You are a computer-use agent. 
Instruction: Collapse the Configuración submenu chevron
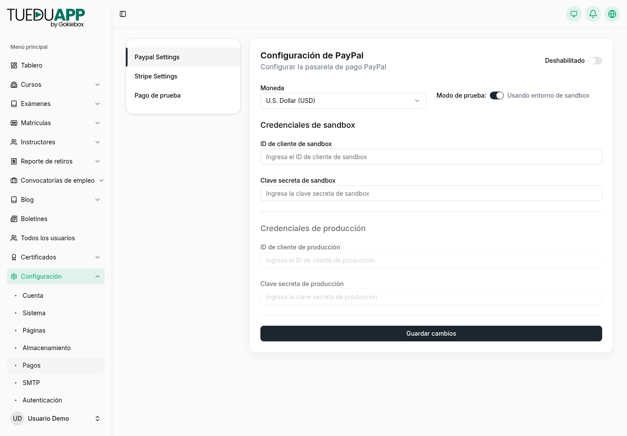pyautogui.click(x=98, y=276)
